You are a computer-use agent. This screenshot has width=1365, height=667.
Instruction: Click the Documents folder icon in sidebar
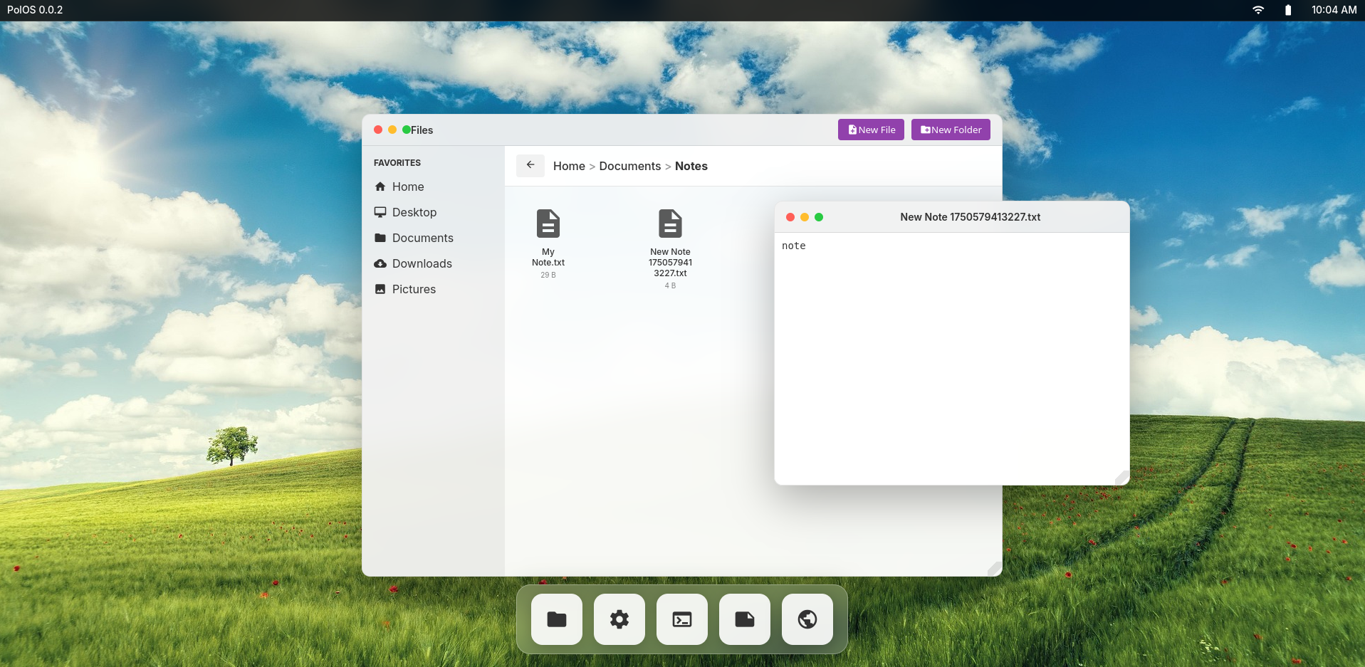pos(380,238)
